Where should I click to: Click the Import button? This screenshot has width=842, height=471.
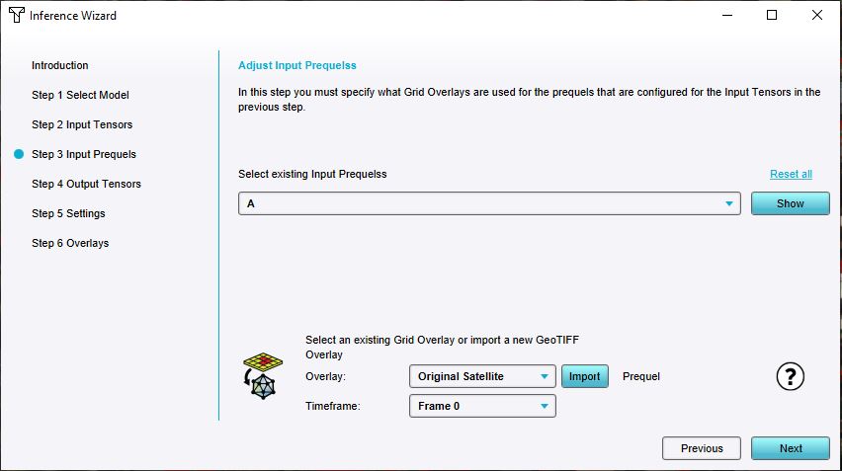(x=584, y=376)
